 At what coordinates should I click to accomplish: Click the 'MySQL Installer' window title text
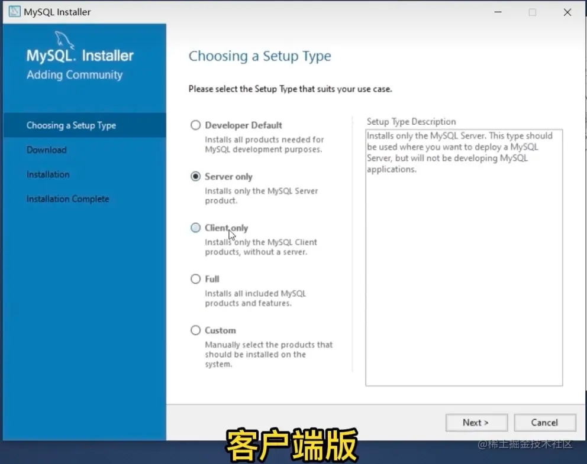[x=57, y=12]
